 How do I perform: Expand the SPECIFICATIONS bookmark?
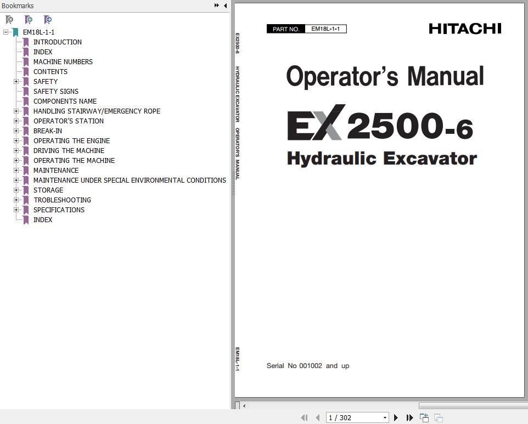tap(16, 210)
